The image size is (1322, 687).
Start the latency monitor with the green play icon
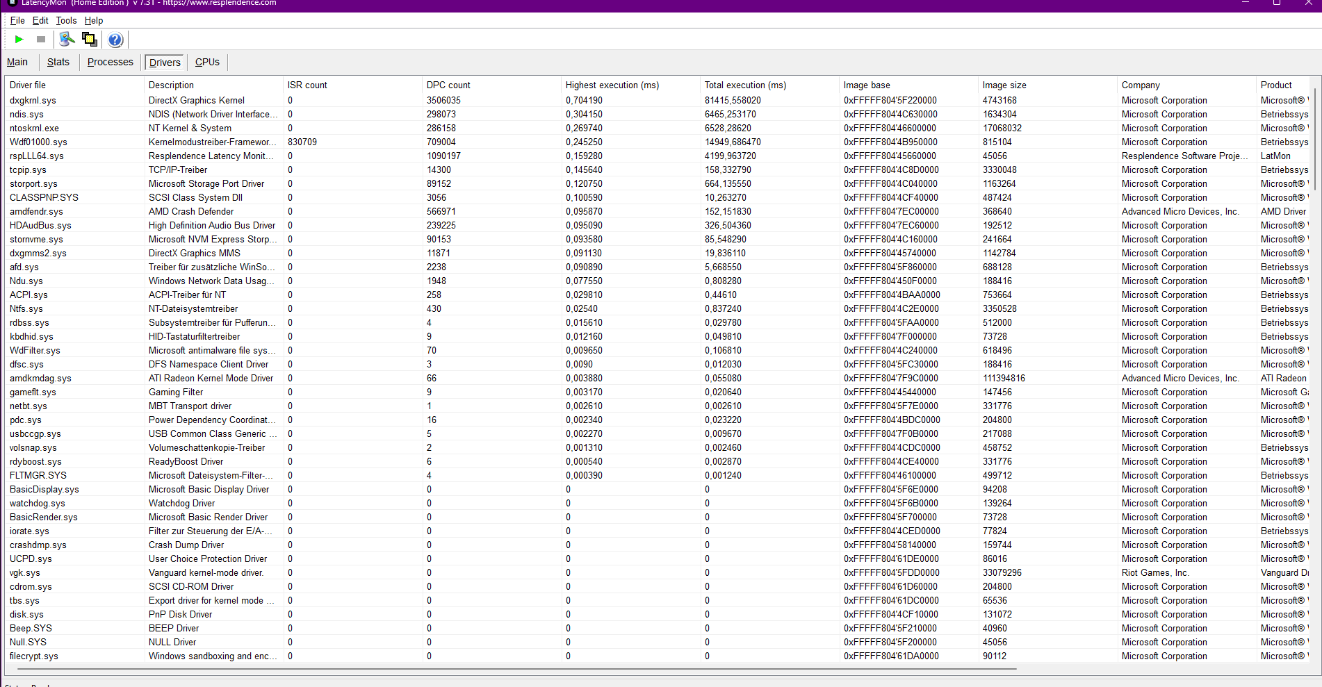(19, 40)
